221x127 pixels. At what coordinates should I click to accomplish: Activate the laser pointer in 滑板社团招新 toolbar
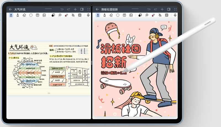pyautogui.click(x=153, y=15)
